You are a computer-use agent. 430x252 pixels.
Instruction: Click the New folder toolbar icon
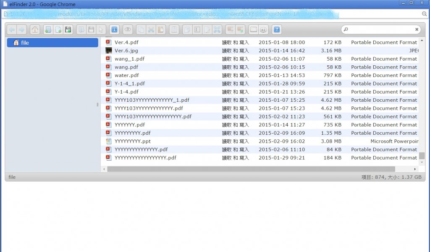pyautogui.click(x=48, y=30)
